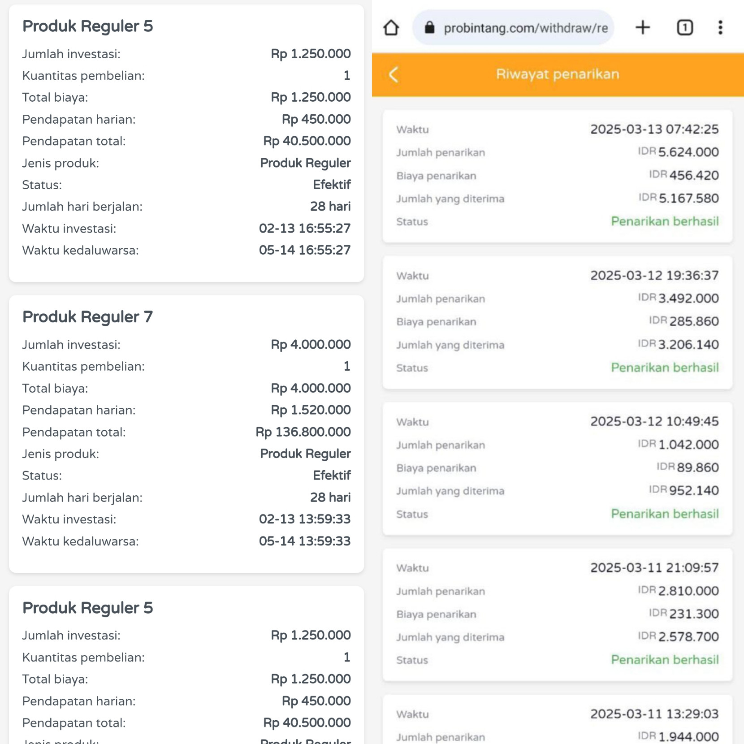744x744 pixels.
Task: Click the expiry time 05-14 16:55:27
Action: point(305,250)
